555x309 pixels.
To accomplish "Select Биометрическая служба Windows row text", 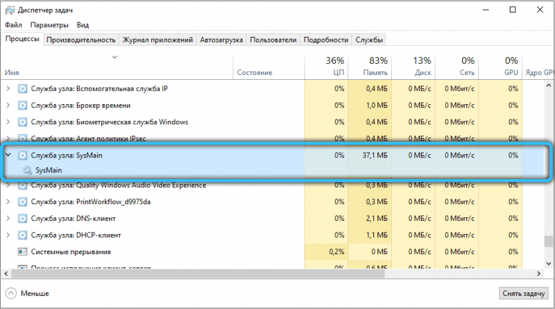I will click(110, 122).
